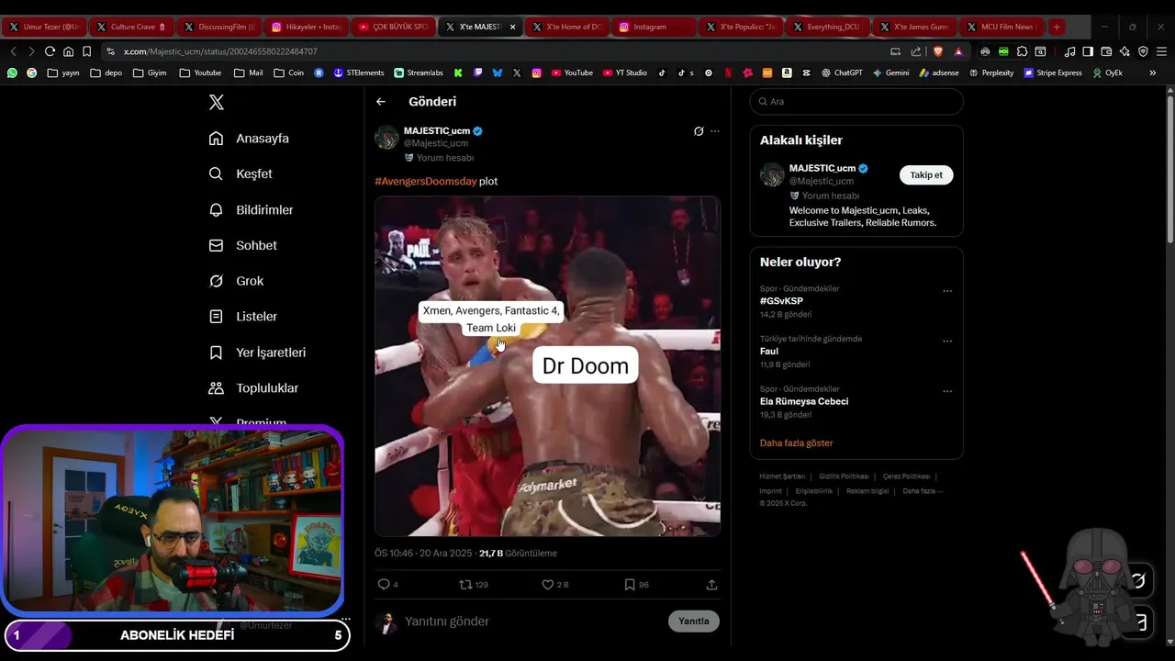Open the Leo AI sparkle icon

point(1125,51)
